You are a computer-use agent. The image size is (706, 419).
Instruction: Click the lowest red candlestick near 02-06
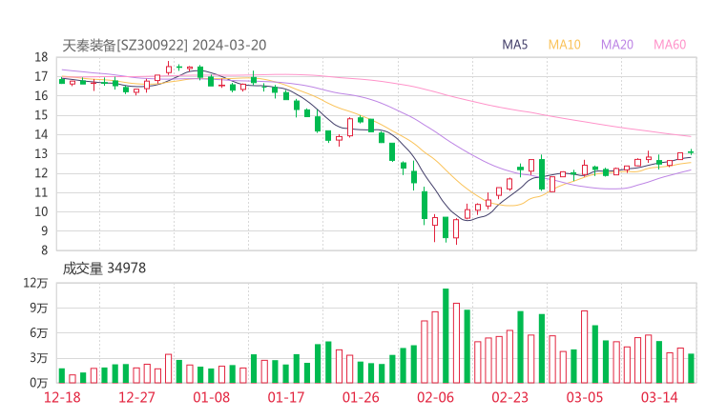[x=456, y=231]
